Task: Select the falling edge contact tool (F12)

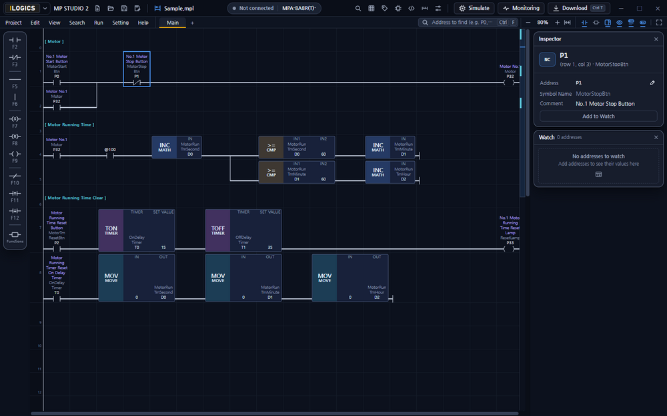Action: point(15,214)
